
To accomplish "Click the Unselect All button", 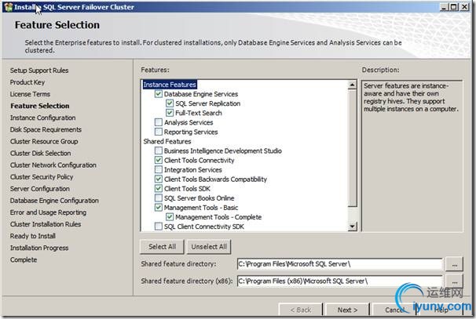I will 209,247.
